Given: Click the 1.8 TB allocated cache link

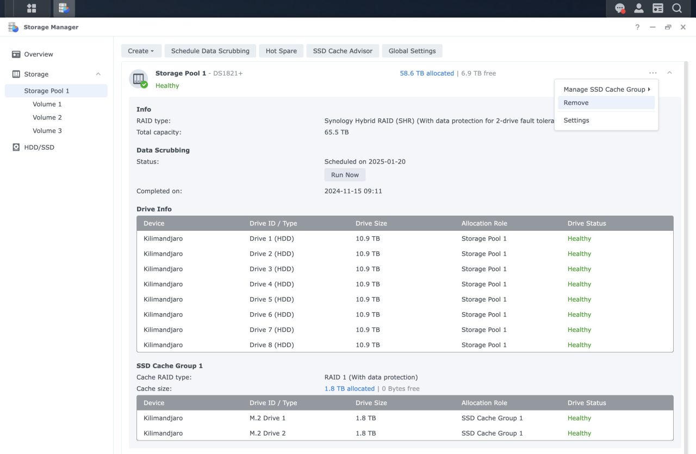Looking at the screenshot, I should 350,389.
